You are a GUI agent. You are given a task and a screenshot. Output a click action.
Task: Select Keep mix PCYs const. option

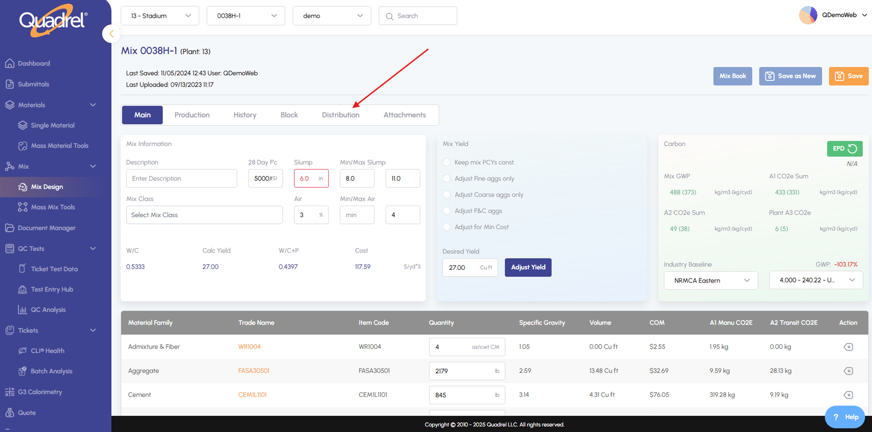[447, 162]
